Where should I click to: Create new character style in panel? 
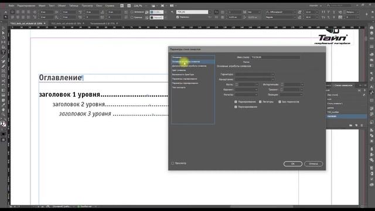point(356,125)
